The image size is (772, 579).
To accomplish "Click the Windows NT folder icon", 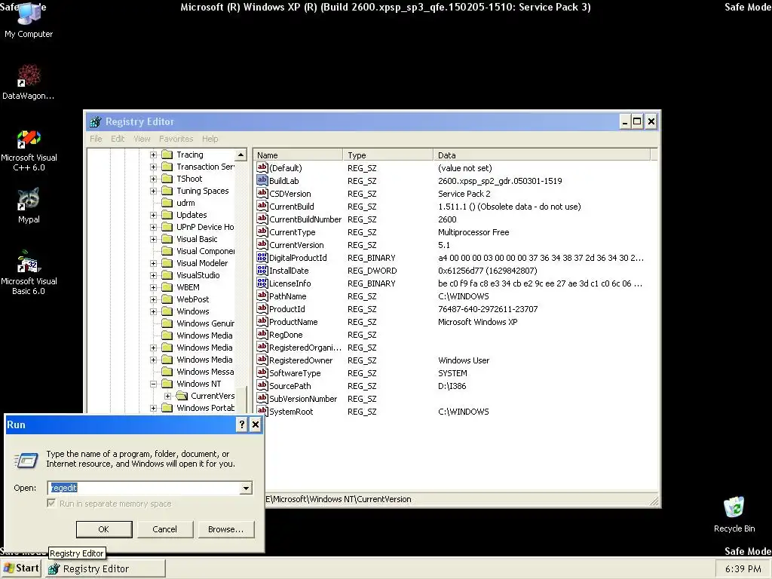I will point(167,384).
